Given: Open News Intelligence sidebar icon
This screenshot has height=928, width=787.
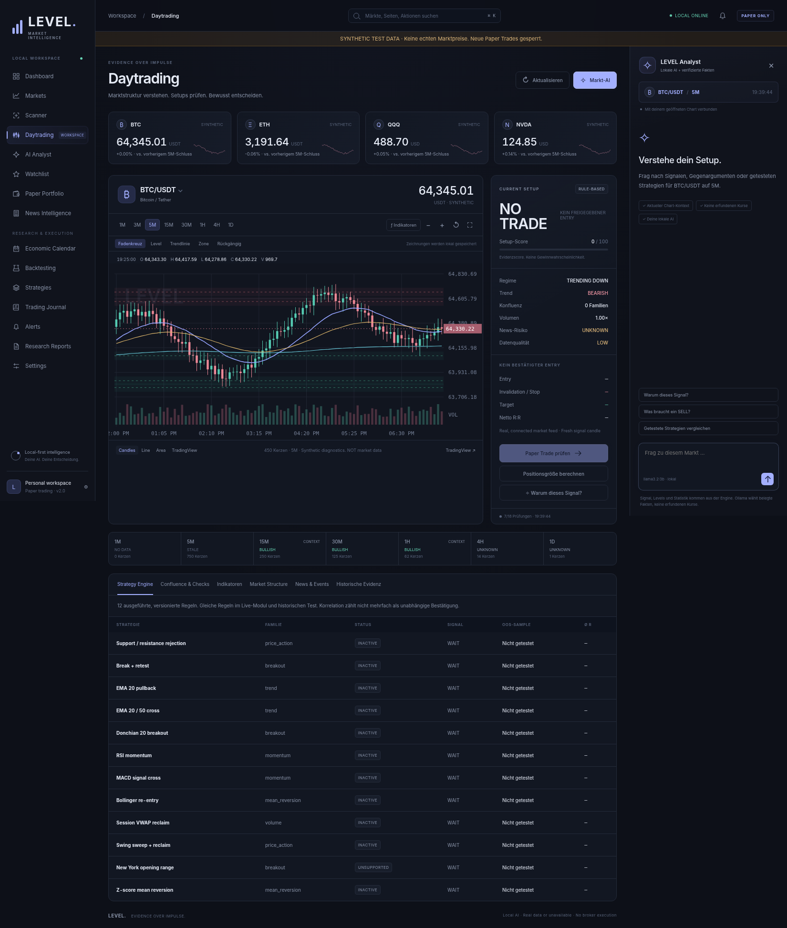Looking at the screenshot, I should tap(16, 213).
